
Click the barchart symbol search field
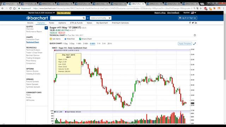point(66,18)
